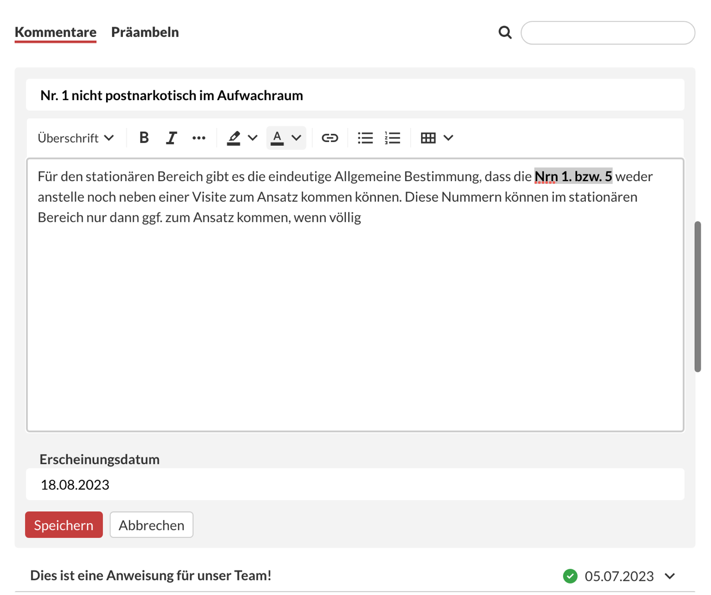Viewport: 711px width, 595px height.
Task: Create a numbered list
Action: 392,138
